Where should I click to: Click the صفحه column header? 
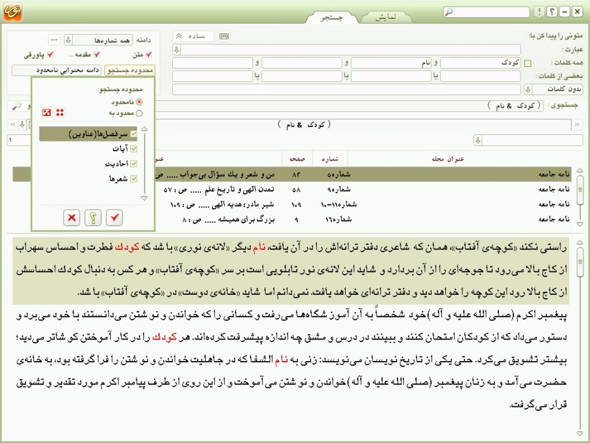297,159
